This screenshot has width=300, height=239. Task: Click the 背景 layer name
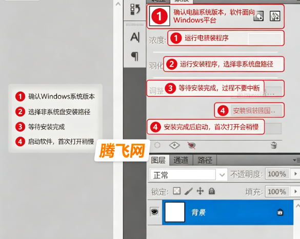pos(198,212)
